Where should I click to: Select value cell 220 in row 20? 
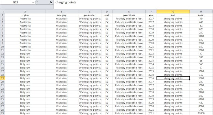pyautogui.click(x=201, y=82)
